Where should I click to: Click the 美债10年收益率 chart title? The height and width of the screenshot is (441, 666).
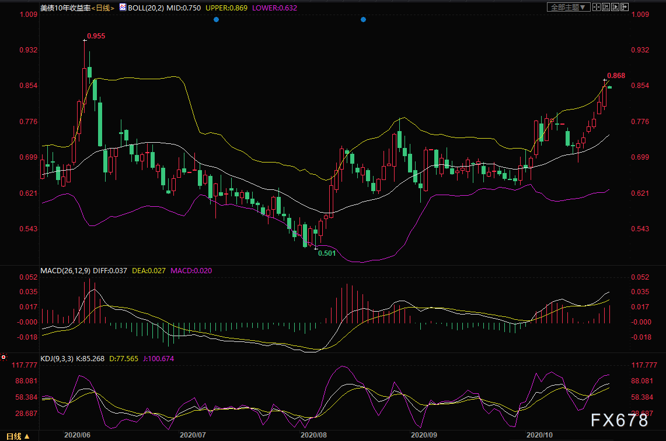pos(65,8)
